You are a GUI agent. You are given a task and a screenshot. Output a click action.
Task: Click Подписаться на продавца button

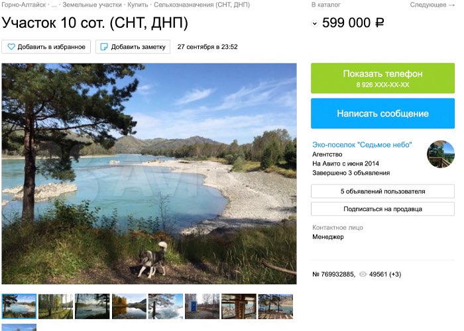tap(382, 209)
